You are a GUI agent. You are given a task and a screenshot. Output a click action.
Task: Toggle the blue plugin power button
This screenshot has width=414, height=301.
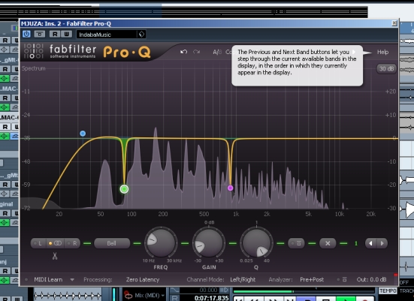coord(26,34)
